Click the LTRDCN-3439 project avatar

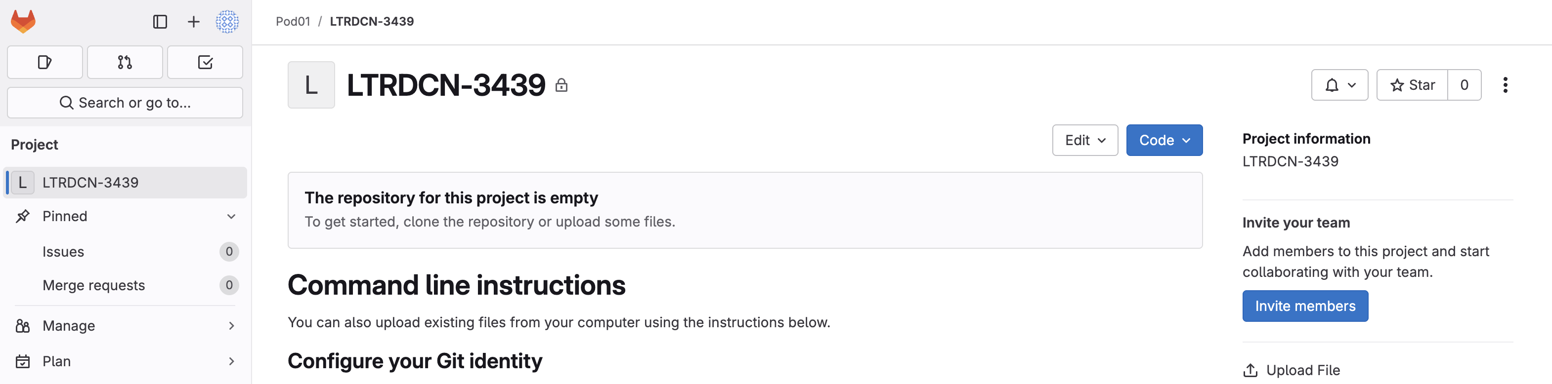pos(311,85)
